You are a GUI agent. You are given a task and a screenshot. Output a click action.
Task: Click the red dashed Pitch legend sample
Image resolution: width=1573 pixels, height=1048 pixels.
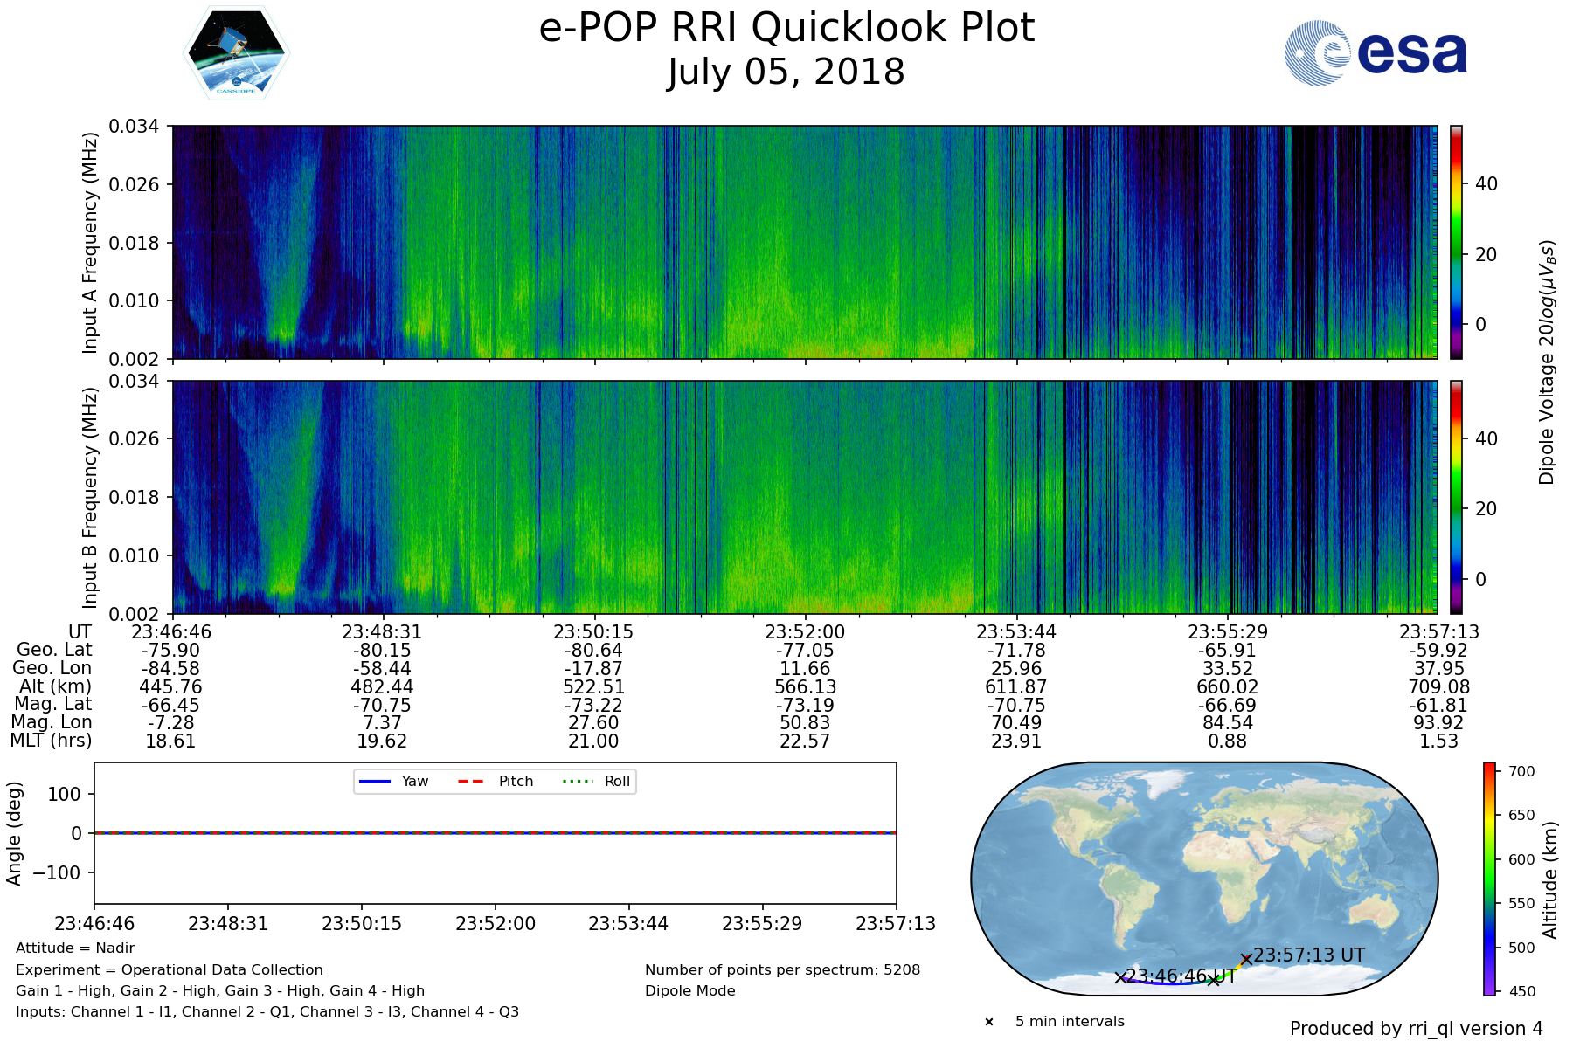tap(471, 781)
